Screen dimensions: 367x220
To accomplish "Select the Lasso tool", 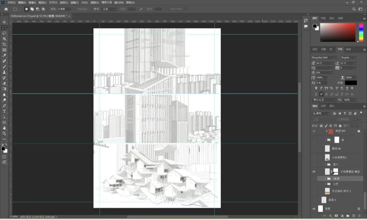I will pos(4,33).
